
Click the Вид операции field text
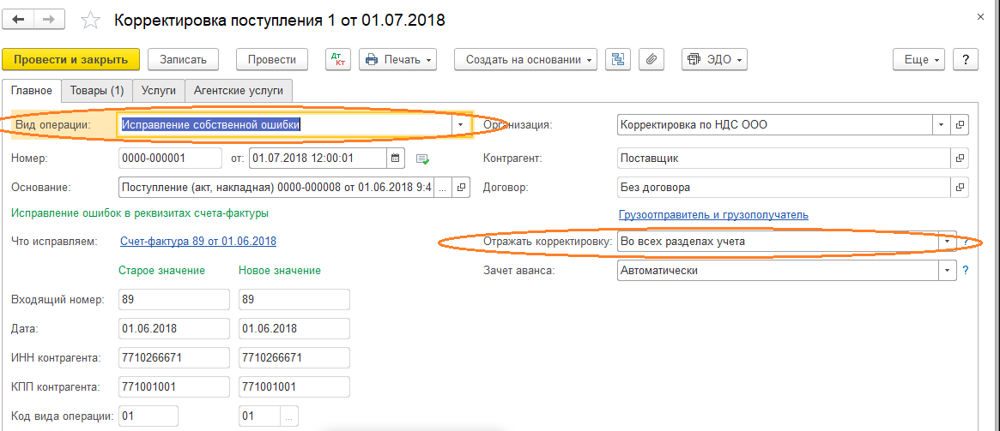285,125
